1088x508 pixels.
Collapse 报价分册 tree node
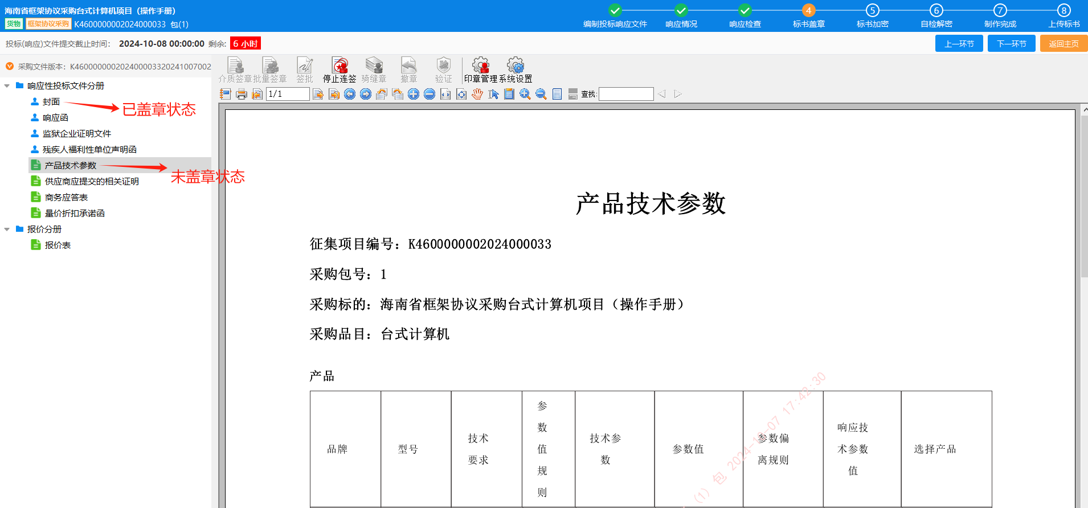point(7,230)
